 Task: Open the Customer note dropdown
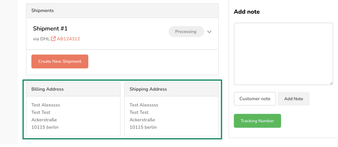pos(255,99)
